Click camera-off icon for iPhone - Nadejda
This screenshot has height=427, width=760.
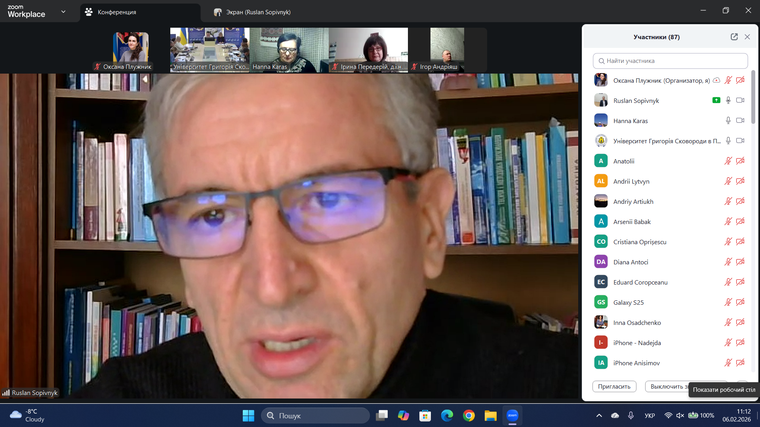pos(740,343)
